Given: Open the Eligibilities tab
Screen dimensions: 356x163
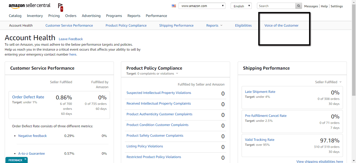Looking at the screenshot, I should (243, 26).
